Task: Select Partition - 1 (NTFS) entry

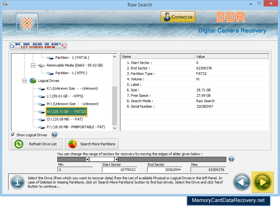Action: 71,73
